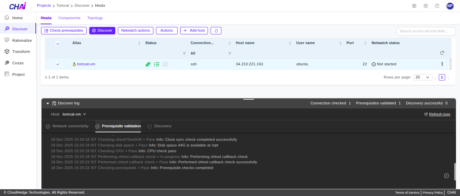Click the refresh hosts toolbar button

pyautogui.click(x=216, y=31)
